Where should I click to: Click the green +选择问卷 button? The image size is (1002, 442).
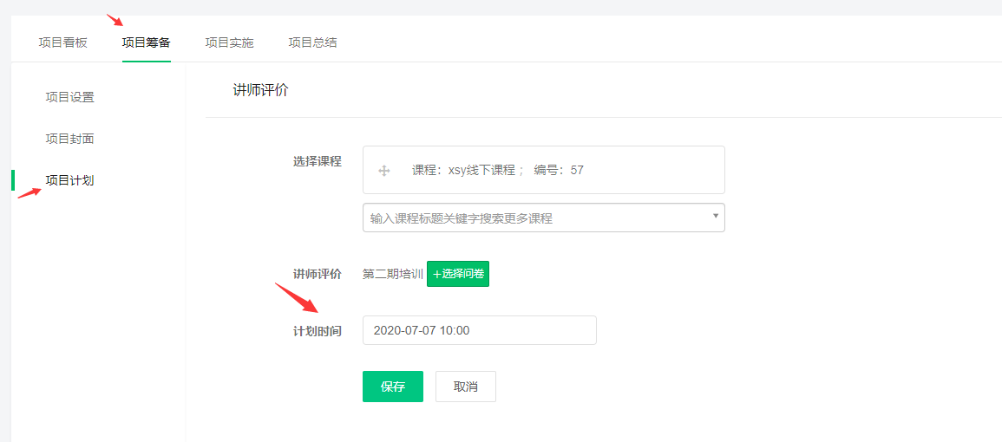coord(458,274)
